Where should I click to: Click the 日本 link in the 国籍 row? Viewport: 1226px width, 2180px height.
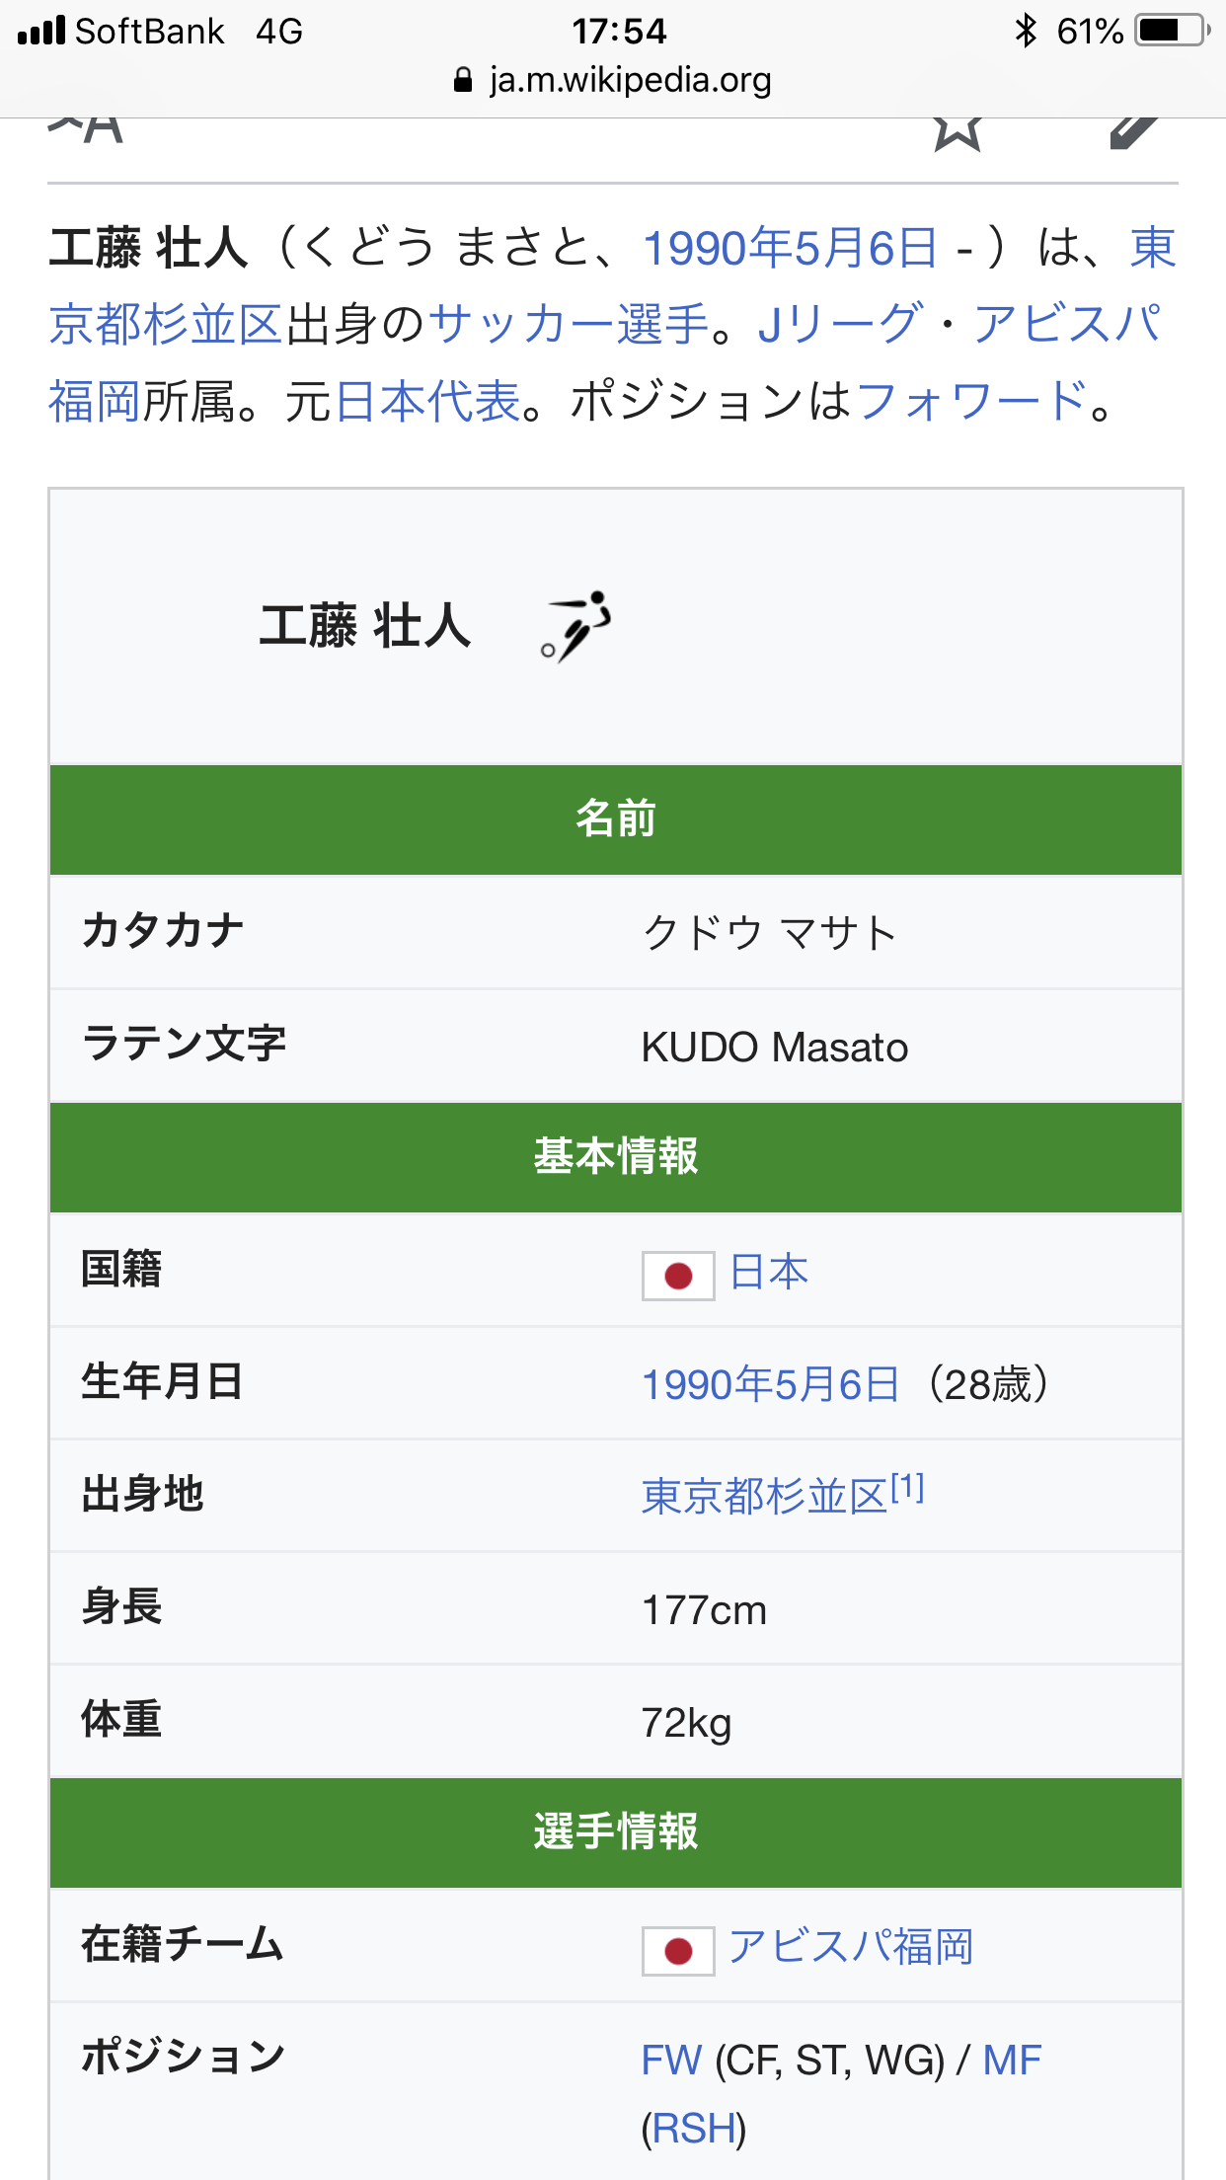769,1272
